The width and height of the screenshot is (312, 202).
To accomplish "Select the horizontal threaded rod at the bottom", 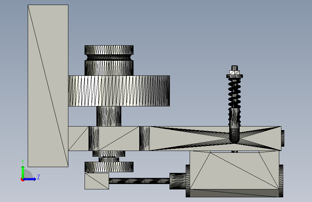I will tap(139, 181).
